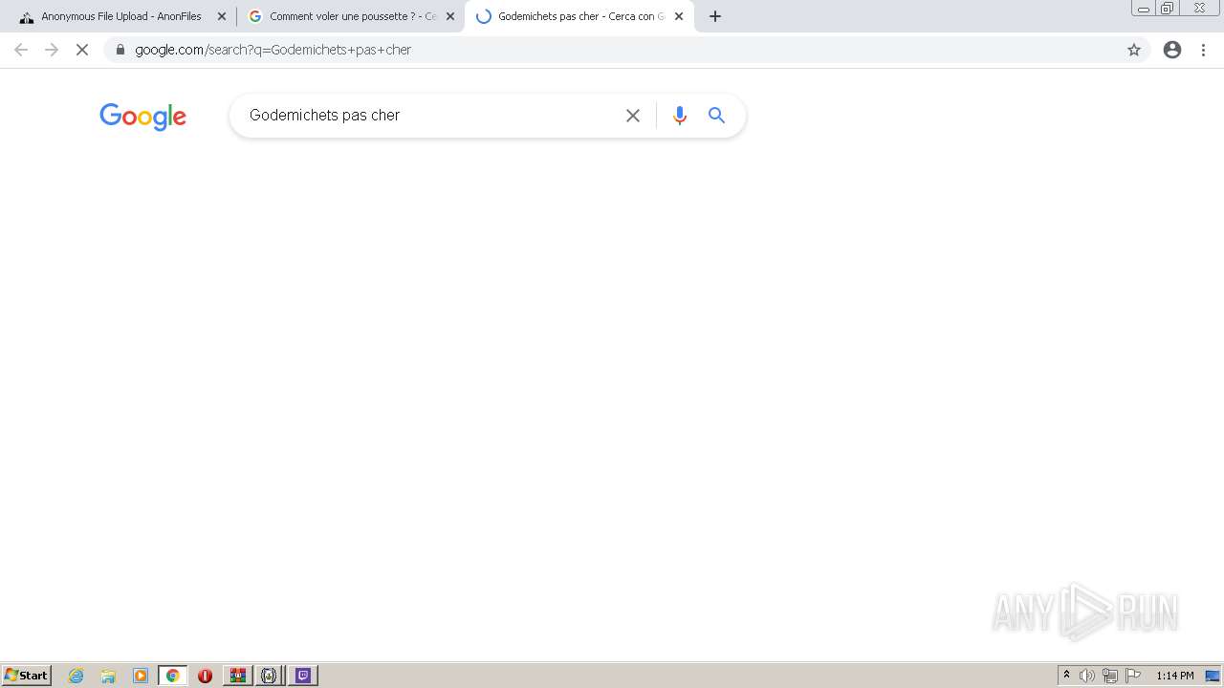The height and width of the screenshot is (688, 1224).
Task: Open the network status tray icon
Action: tap(1110, 676)
